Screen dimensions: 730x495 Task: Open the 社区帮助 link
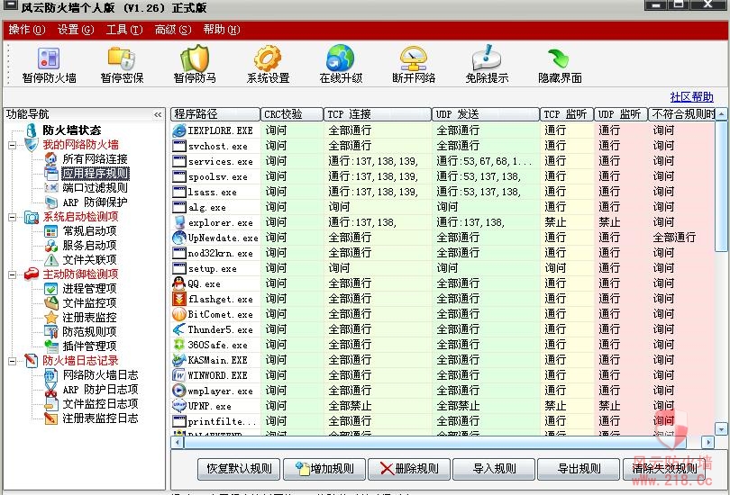coord(691,97)
